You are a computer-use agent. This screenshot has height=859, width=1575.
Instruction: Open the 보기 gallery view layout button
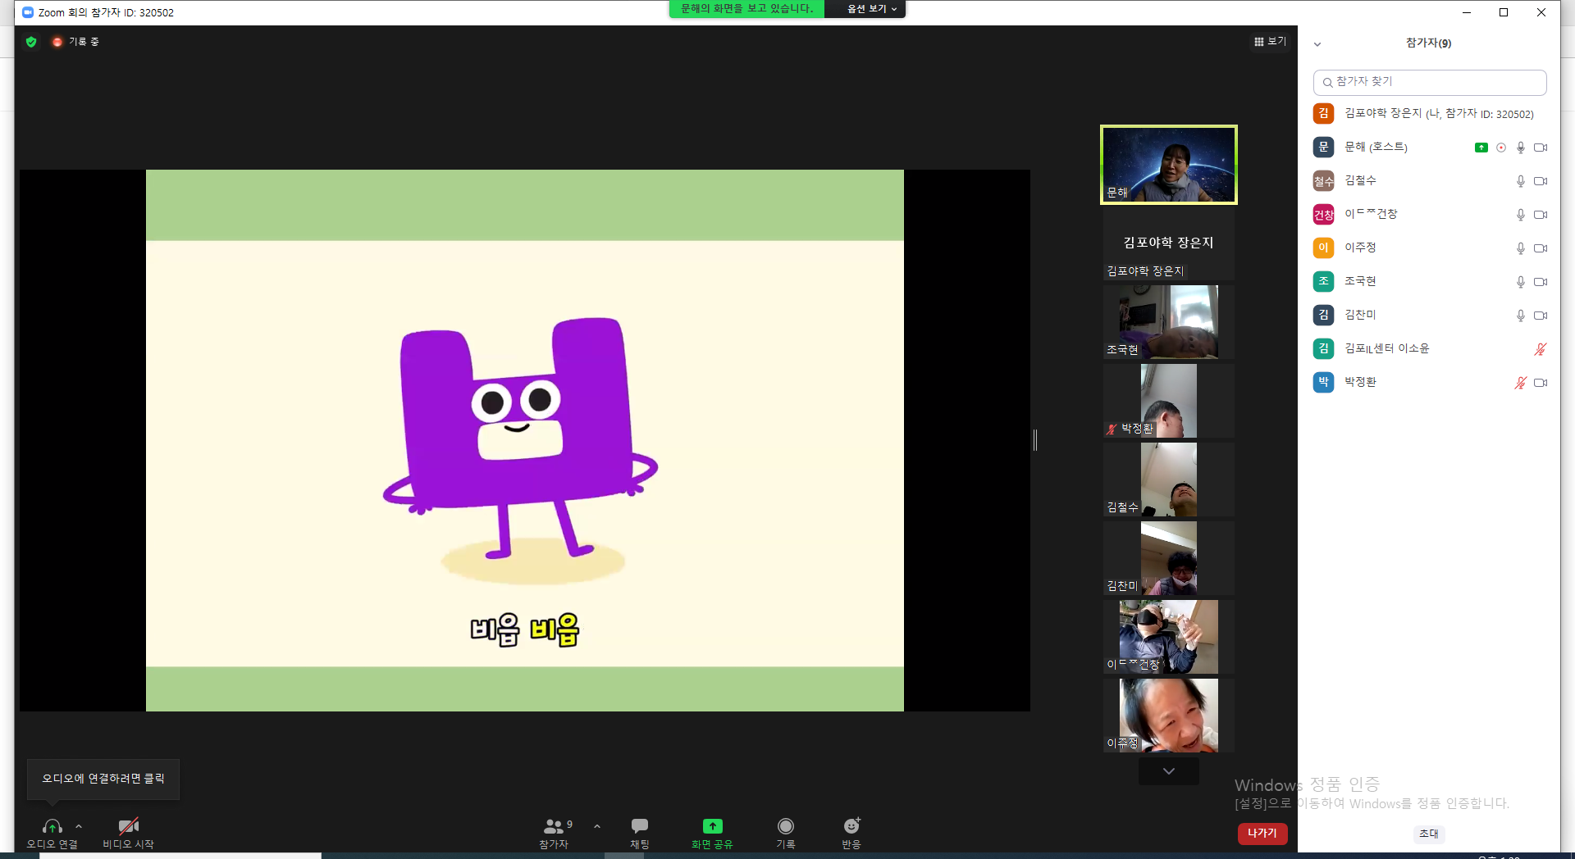[1270, 42]
